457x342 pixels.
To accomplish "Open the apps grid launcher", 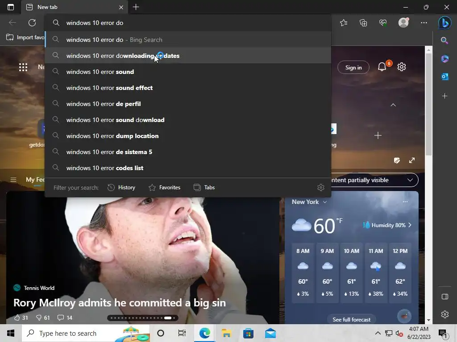I will tap(23, 67).
